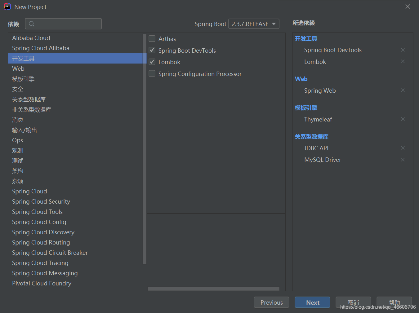The height and width of the screenshot is (313, 419).
Task: Focus the dependency search field
Action: click(x=63, y=24)
